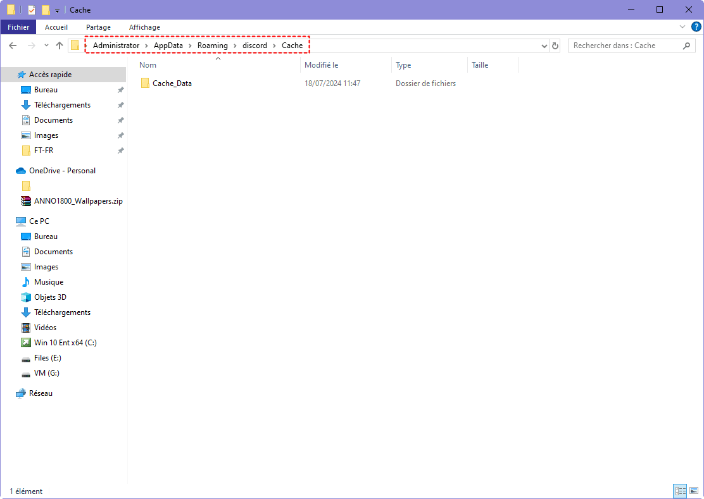Sort files by the Nom column
Screen dimensions: 704x499
click(x=148, y=65)
